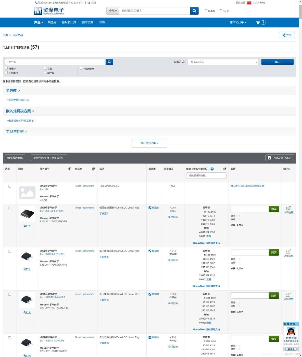This screenshot has width=302, height=357.
Task: Open datasheet icon for LM1117IDTX-5.0/NOPB
Action: pos(150,294)
